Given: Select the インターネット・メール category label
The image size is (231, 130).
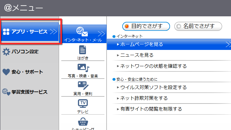Looking at the screenshot, I should (83, 40).
